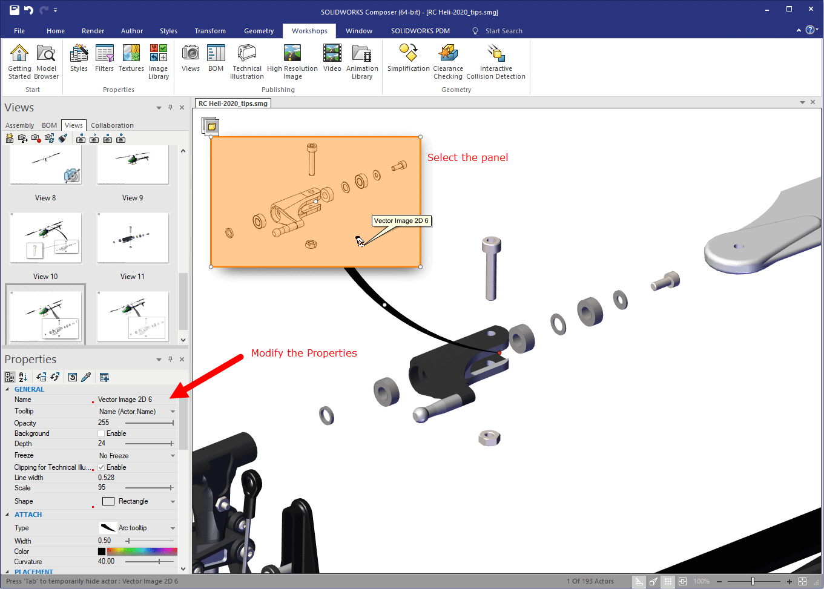Collapse the ATTACH properties section
Viewport: 824px width, 589px height.
[x=7, y=515]
